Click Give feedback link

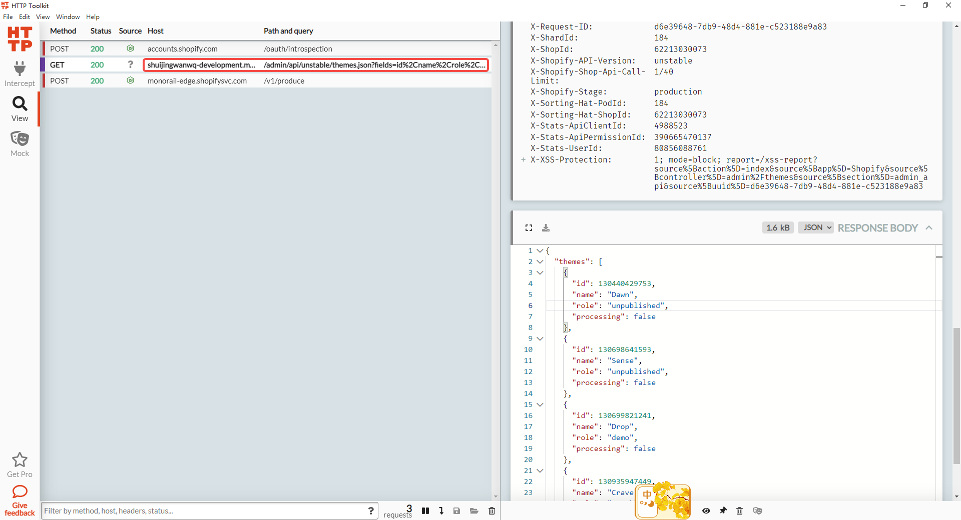click(20, 501)
